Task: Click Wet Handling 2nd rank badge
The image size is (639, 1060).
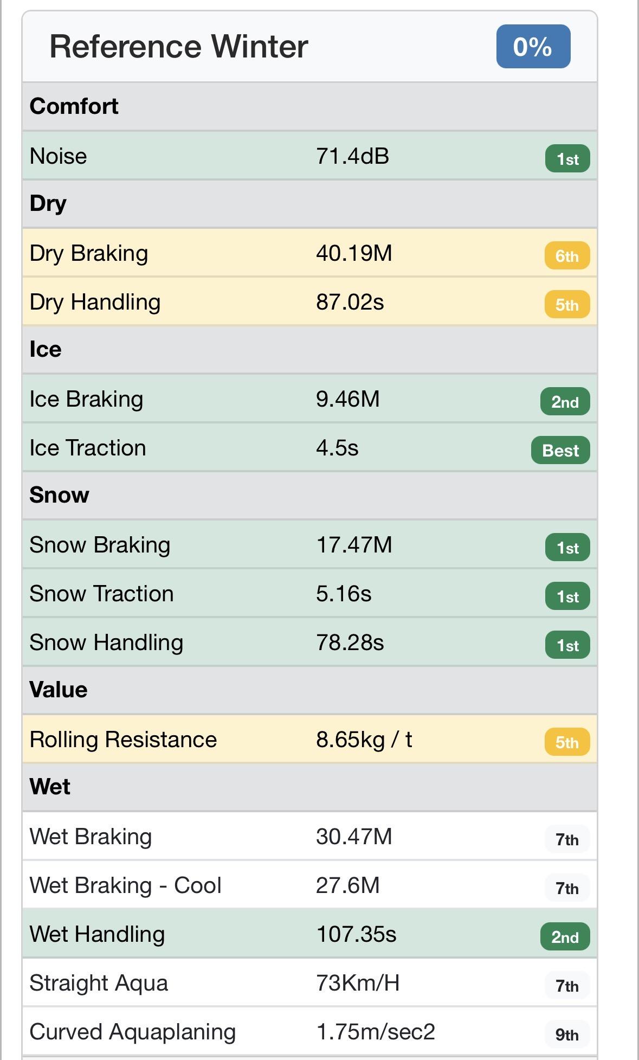Action: (x=565, y=937)
